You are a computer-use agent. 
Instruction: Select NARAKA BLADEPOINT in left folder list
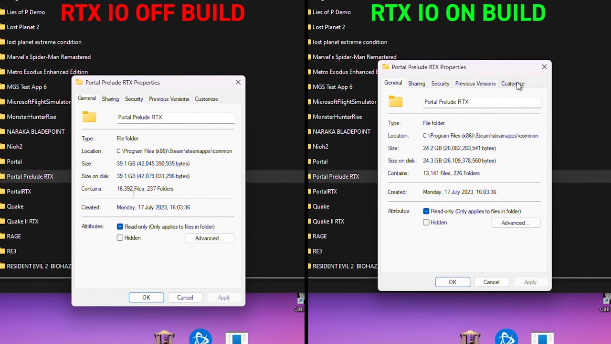[36, 131]
